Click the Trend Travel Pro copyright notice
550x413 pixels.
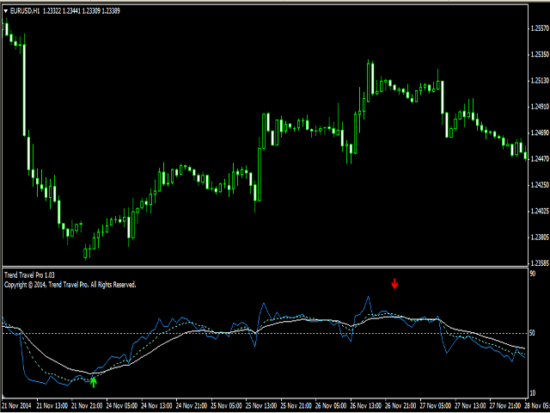[x=70, y=285]
